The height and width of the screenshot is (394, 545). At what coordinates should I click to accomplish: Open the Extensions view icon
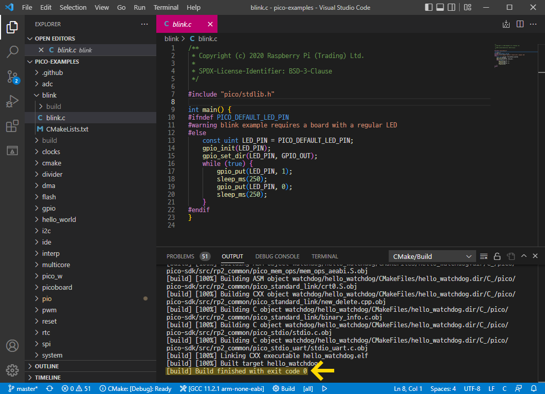[x=12, y=126]
